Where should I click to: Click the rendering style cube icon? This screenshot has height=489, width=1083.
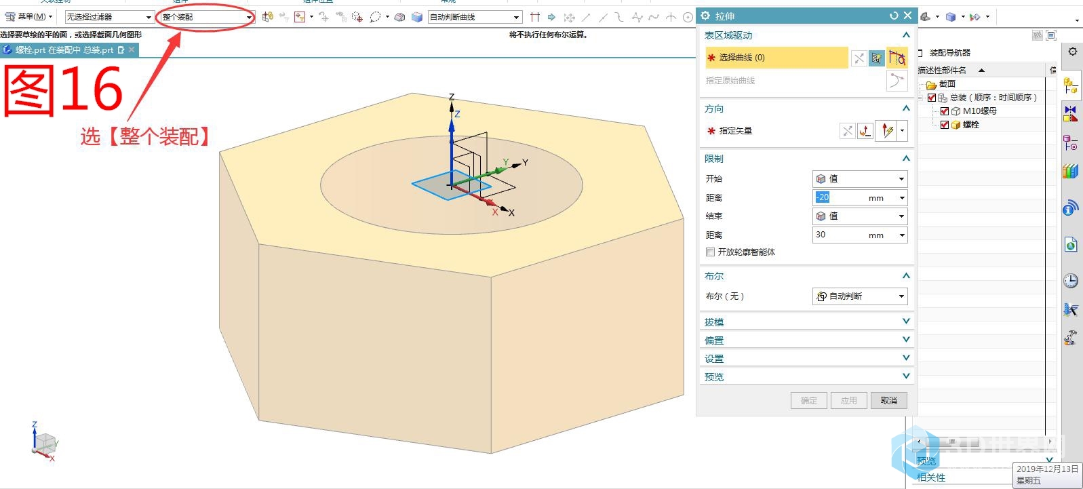951,17
